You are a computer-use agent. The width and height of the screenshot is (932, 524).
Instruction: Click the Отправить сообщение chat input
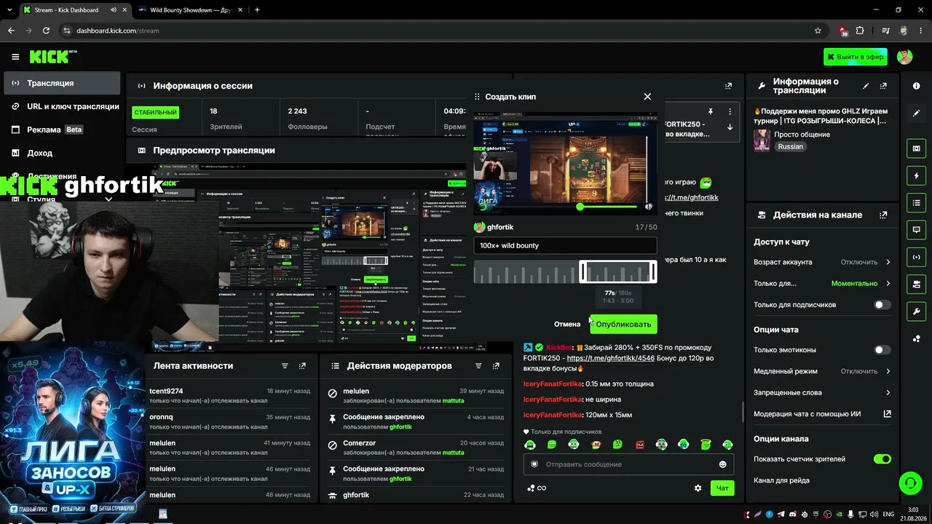pos(628,464)
